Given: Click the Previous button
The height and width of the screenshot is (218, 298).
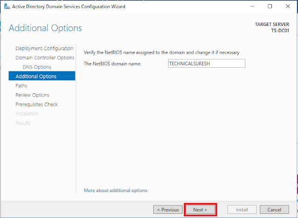Looking at the screenshot, I should point(168,210).
